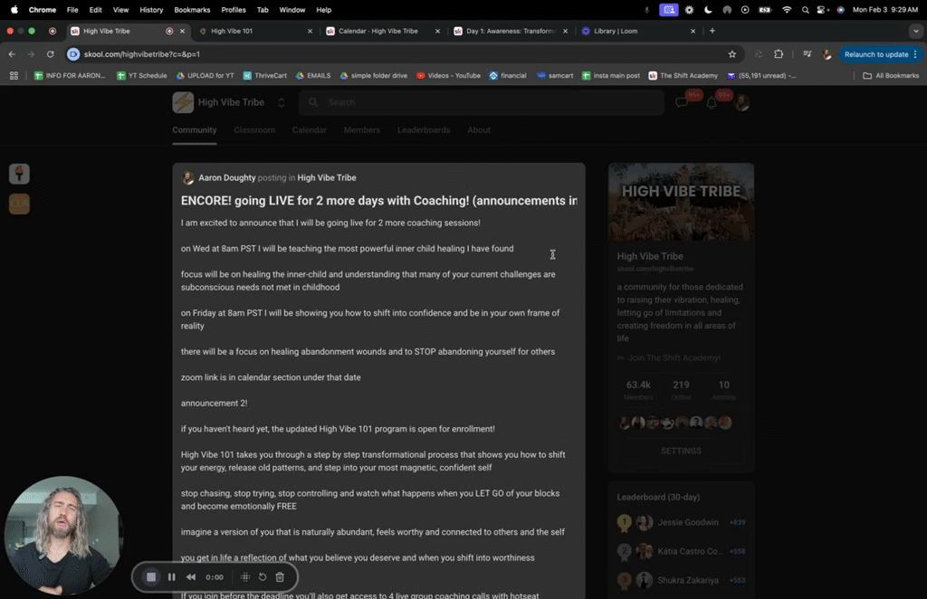Restart the Loom recording

[263, 577]
